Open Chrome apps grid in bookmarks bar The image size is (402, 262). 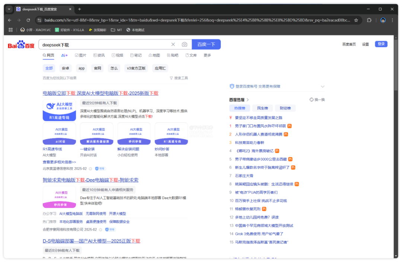[10, 30]
